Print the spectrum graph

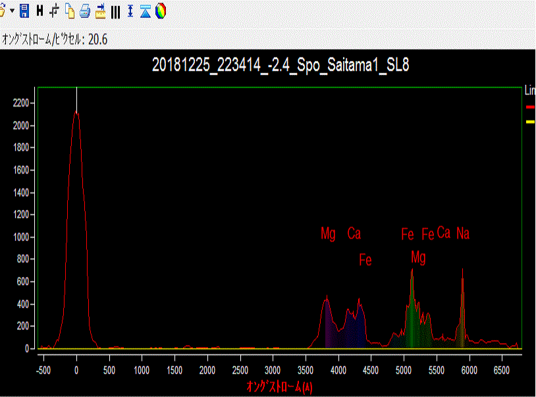coord(85,11)
